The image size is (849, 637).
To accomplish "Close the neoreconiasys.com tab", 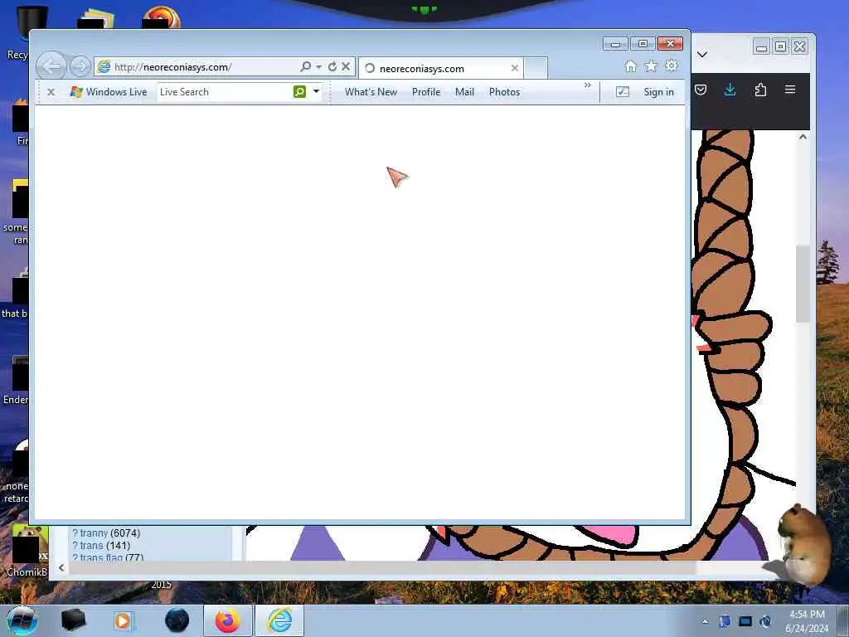I will [x=514, y=68].
